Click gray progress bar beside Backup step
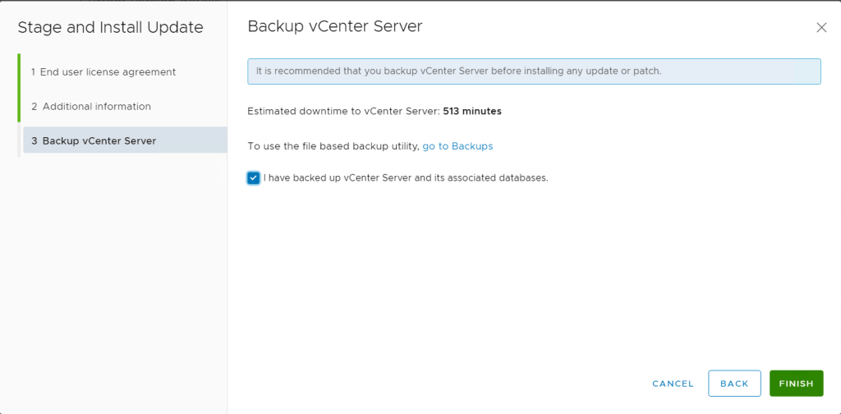 pyautogui.click(x=19, y=140)
